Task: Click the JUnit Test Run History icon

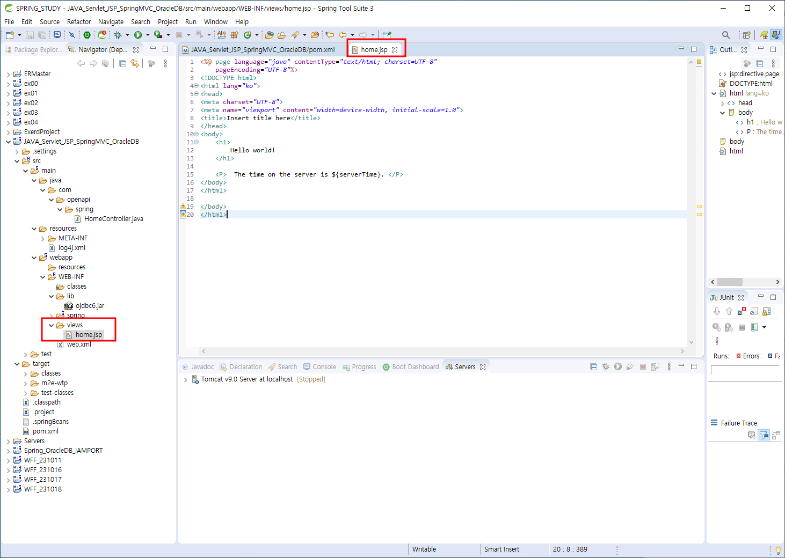Action: click(x=754, y=327)
